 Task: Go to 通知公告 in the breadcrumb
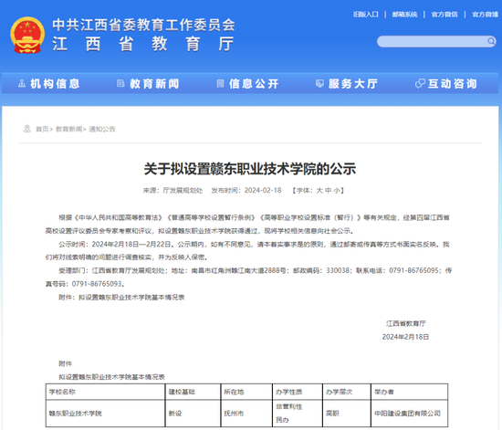[102, 129]
